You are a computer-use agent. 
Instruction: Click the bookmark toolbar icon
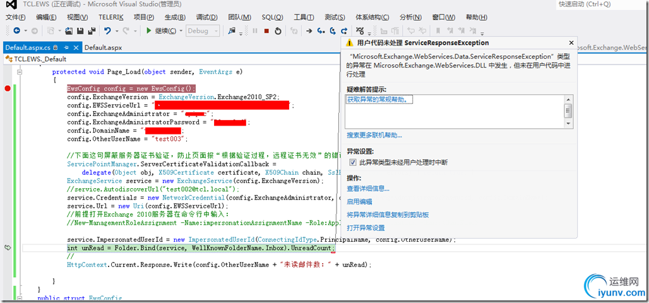(x=438, y=31)
